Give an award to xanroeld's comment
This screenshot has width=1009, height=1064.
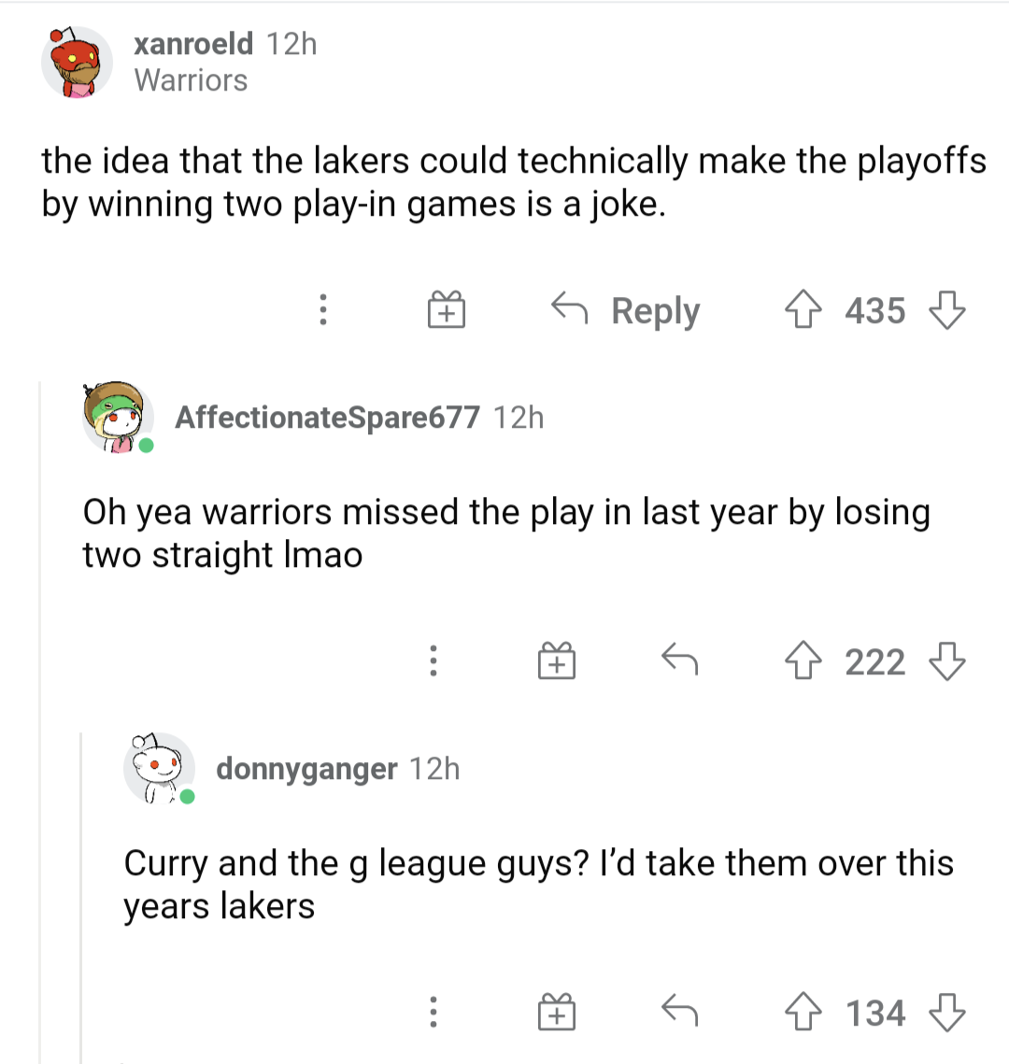tap(447, 310)
